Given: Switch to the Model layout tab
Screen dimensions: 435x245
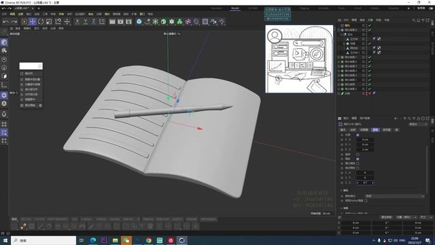Looking at the screenshot, I should pos(235,8).
